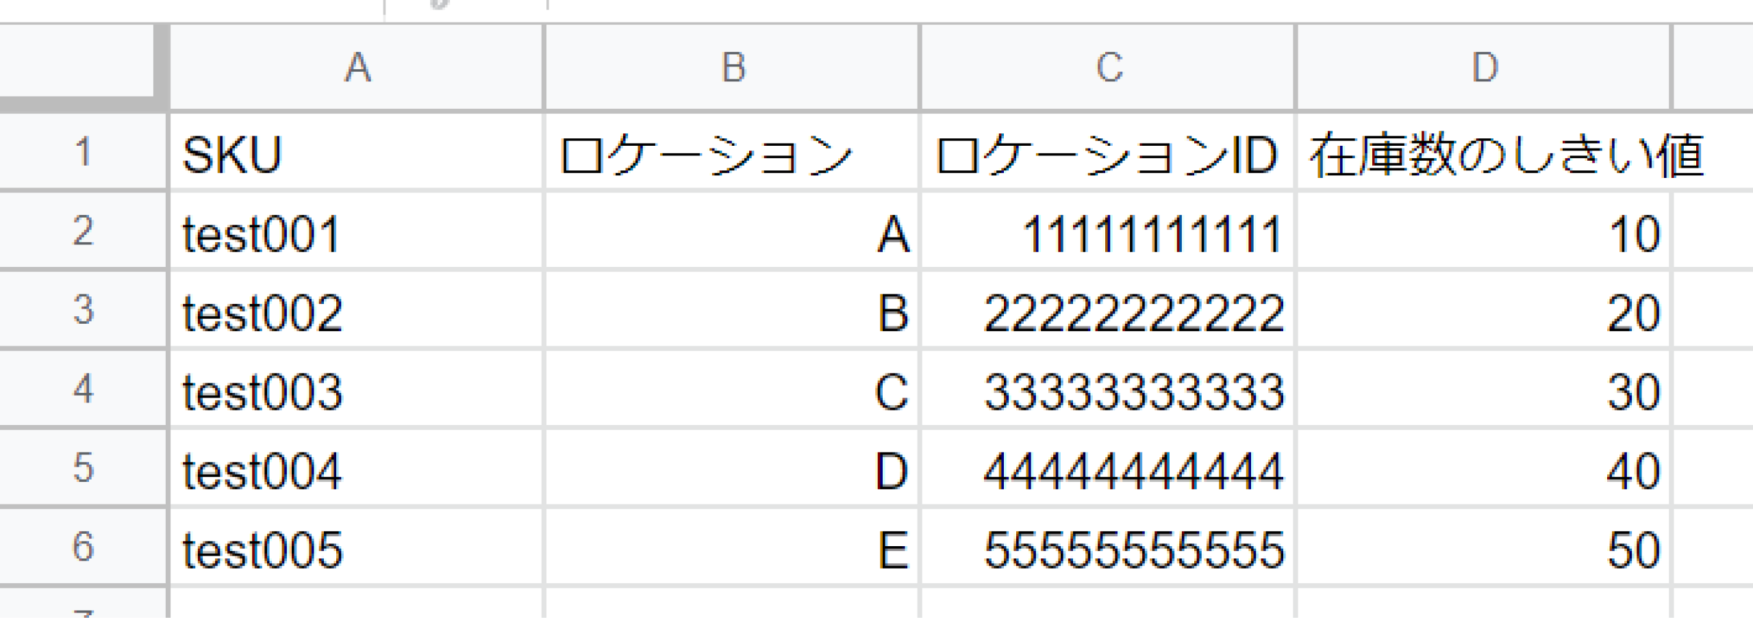
Task: Select column C header
Action: click(1108, 67)
